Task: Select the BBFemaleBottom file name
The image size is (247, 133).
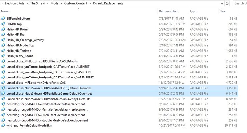Action: pos(18,18)
